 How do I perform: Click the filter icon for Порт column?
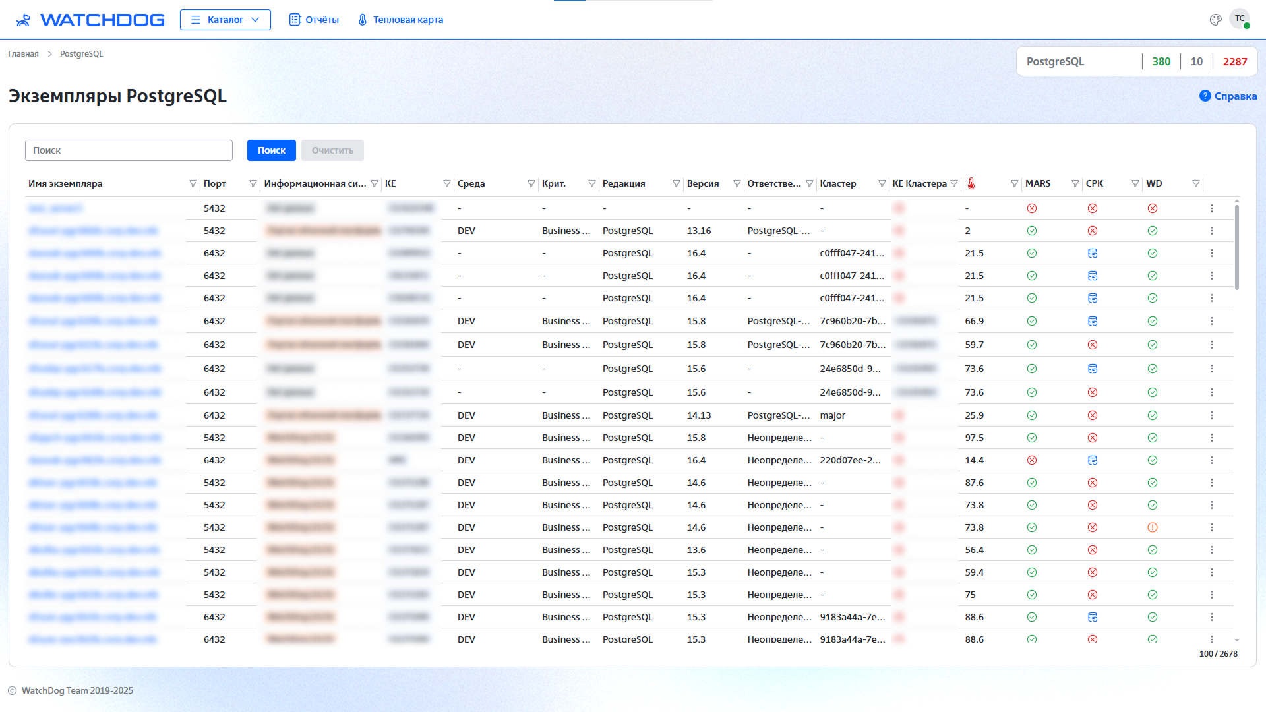(x=253, y=184)
